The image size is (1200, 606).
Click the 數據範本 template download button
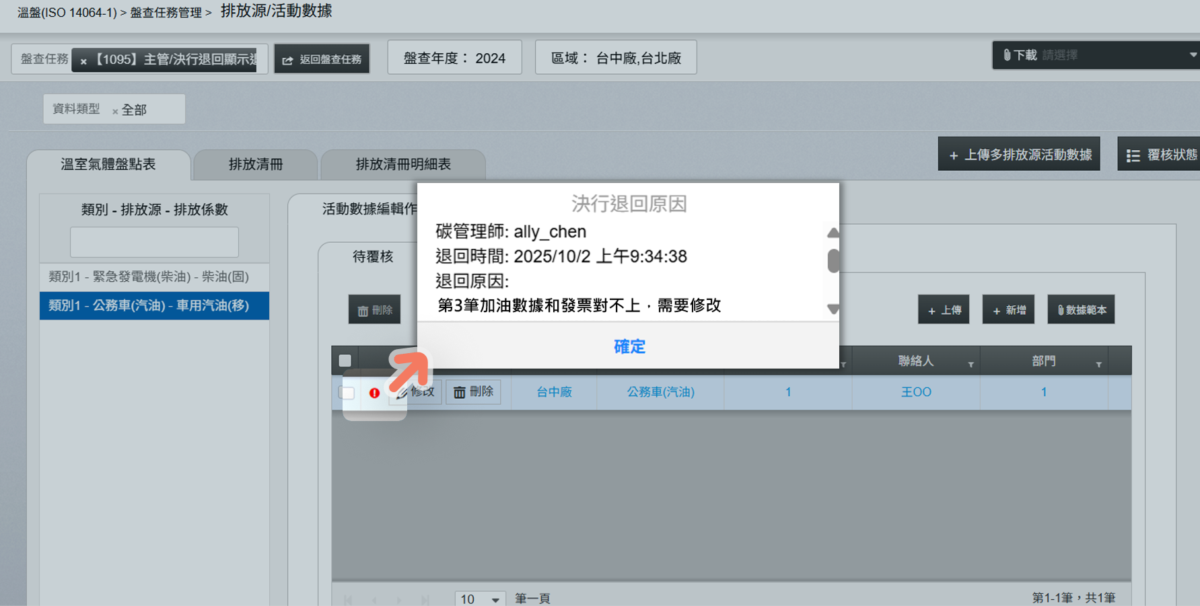point(1081,310)
